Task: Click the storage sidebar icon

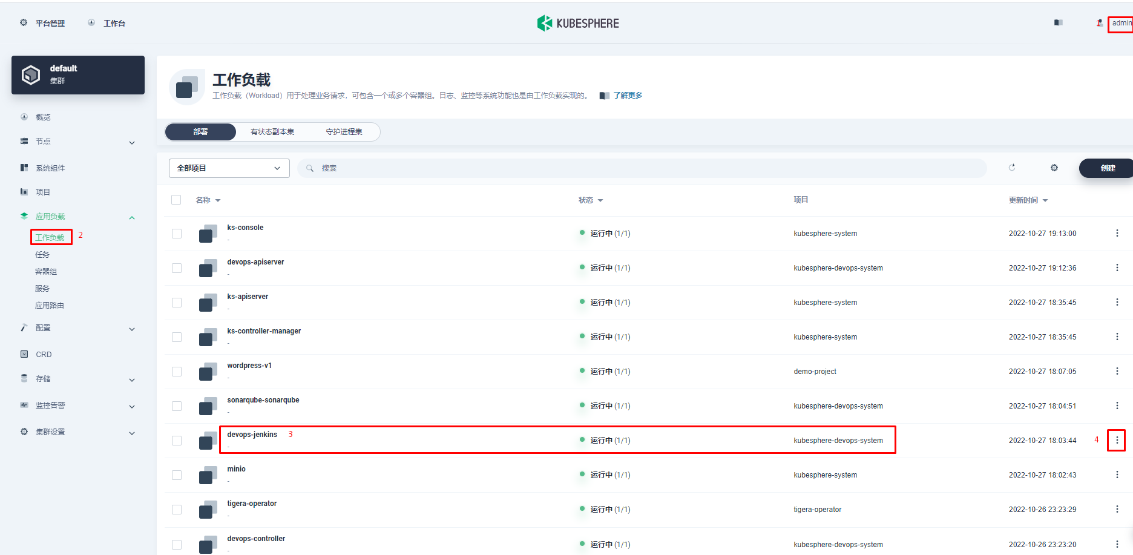Action: [x=24, y=378]
